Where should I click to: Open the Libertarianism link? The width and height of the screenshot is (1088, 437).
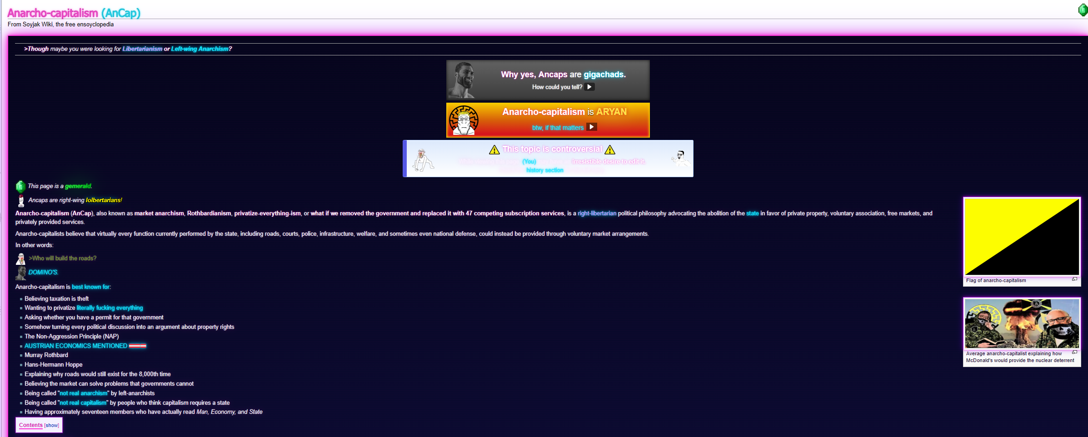[142, 49]
